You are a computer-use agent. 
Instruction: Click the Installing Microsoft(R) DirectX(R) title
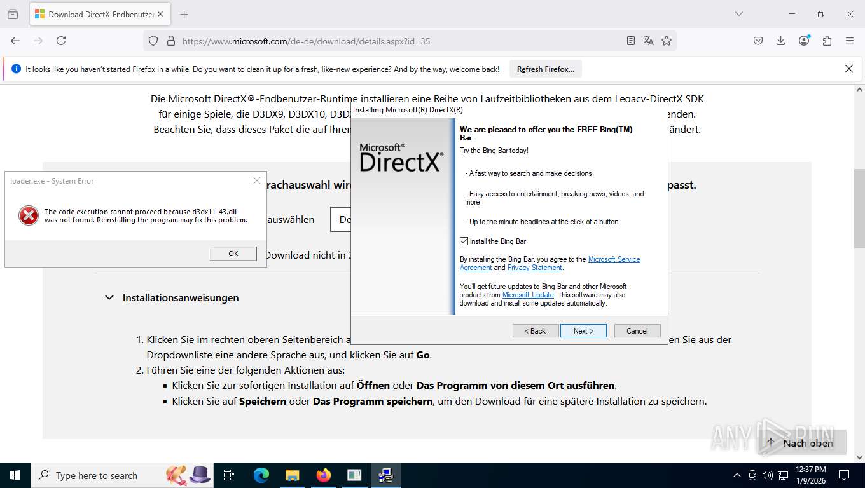(408, 110)
